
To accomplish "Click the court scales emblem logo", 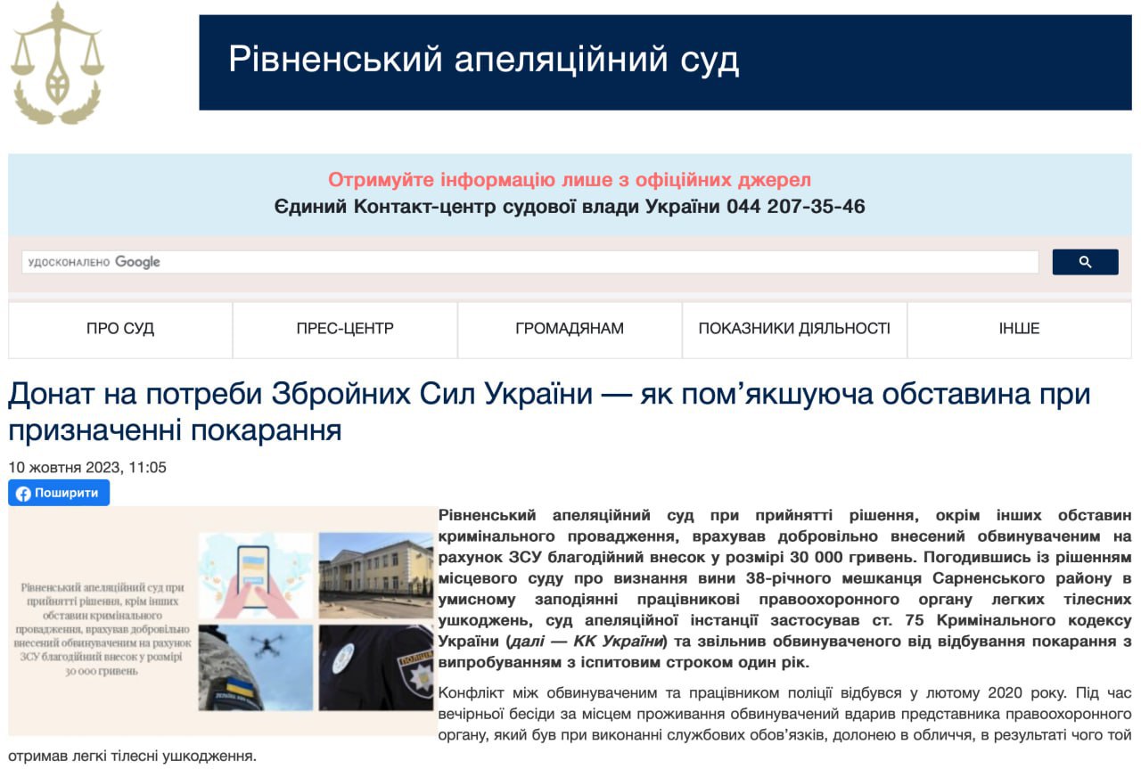I will click(x=58, y=64).
